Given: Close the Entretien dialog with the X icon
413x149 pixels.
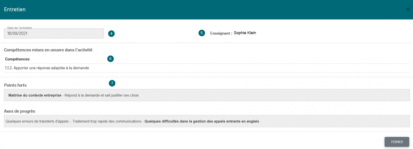Looking at the screenshot, I should 408,10.
